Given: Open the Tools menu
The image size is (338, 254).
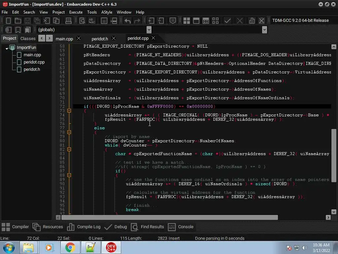Looking at the screenshot, I should click(92, 12).
